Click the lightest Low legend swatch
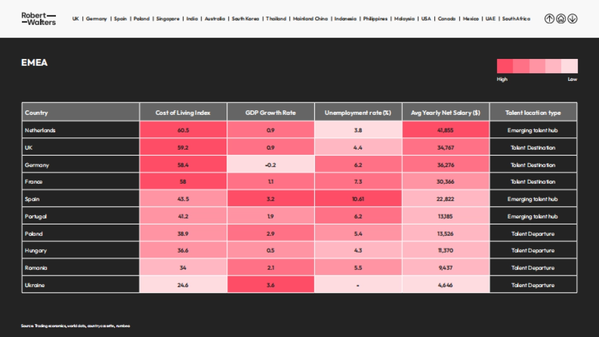This screenshot has height=337, width=599. click(x=570, y=66)
